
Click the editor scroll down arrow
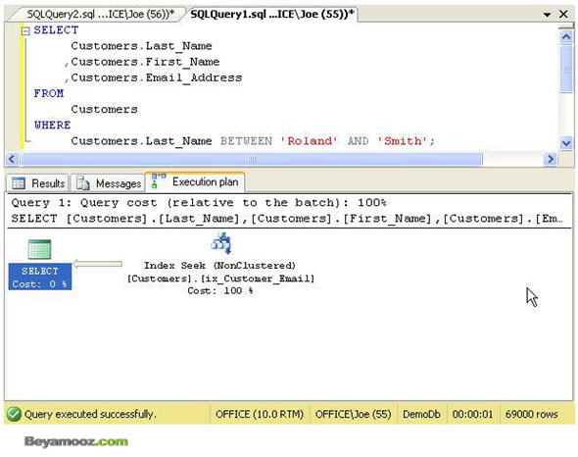[x=566, y=142]
